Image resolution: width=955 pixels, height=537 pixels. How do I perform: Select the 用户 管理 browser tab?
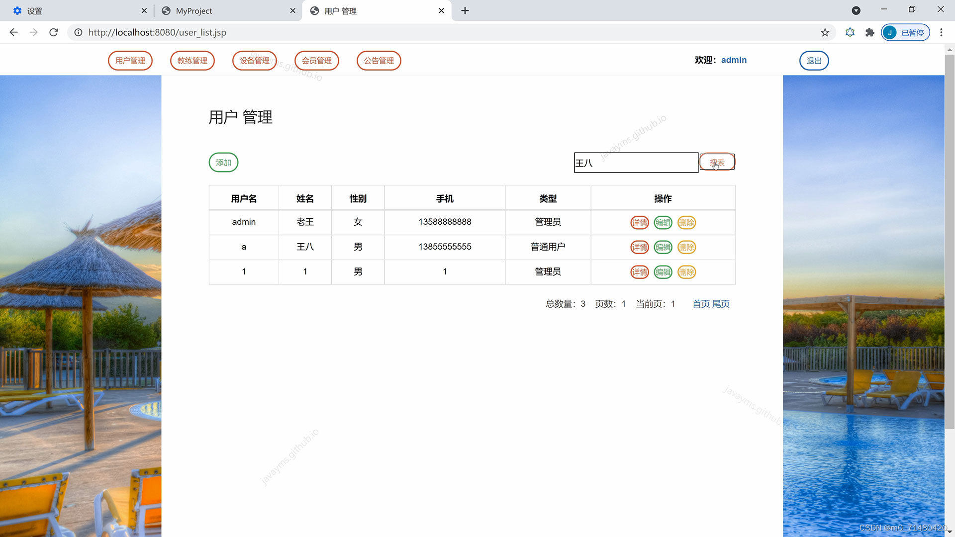pos(377,10)
